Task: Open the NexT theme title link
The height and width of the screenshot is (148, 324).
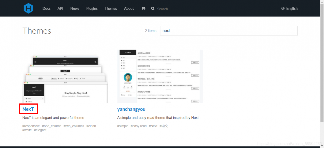Action: pyautogui.click(x=28, y=109)
